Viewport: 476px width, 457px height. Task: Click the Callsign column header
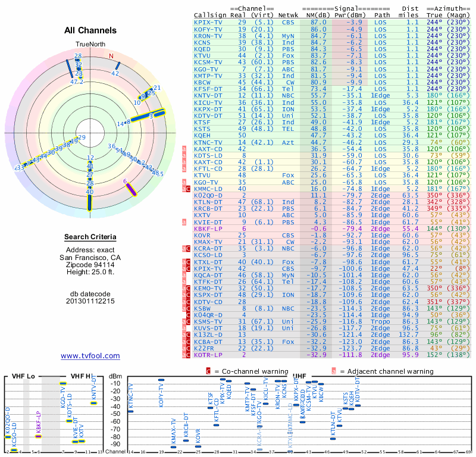click(210, 15)
